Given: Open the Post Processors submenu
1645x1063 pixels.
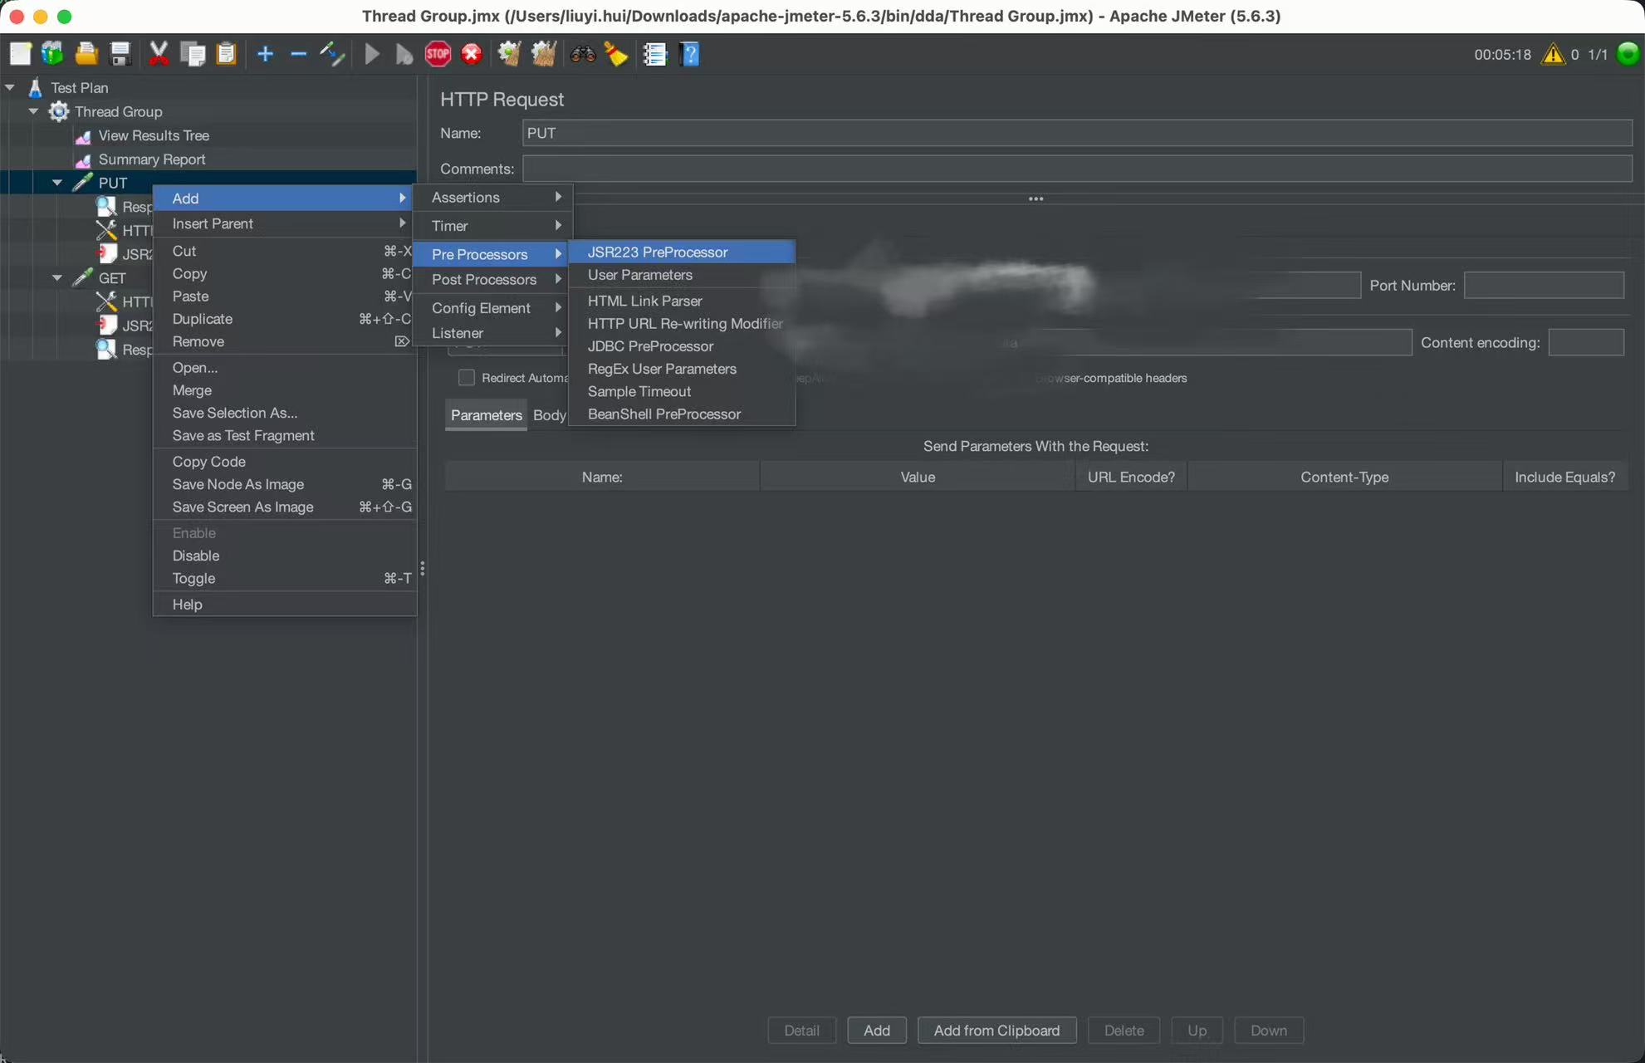Looking at the screenshot, I should 484,280.
